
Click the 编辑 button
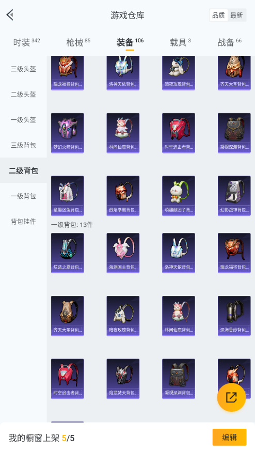tap(229, 438)
